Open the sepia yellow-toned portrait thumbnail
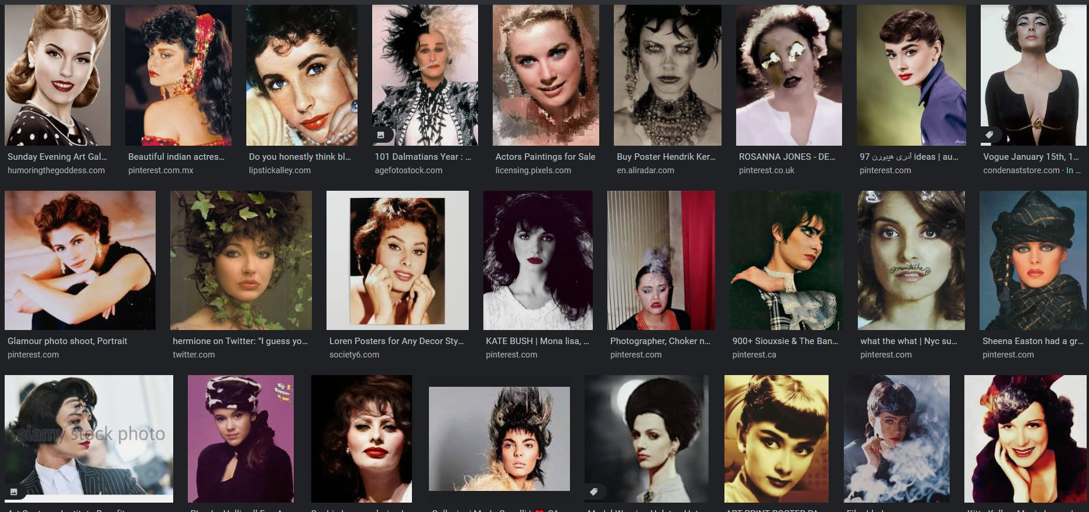Viewport: 1089px width, 512px height. (x=777, y=439)
